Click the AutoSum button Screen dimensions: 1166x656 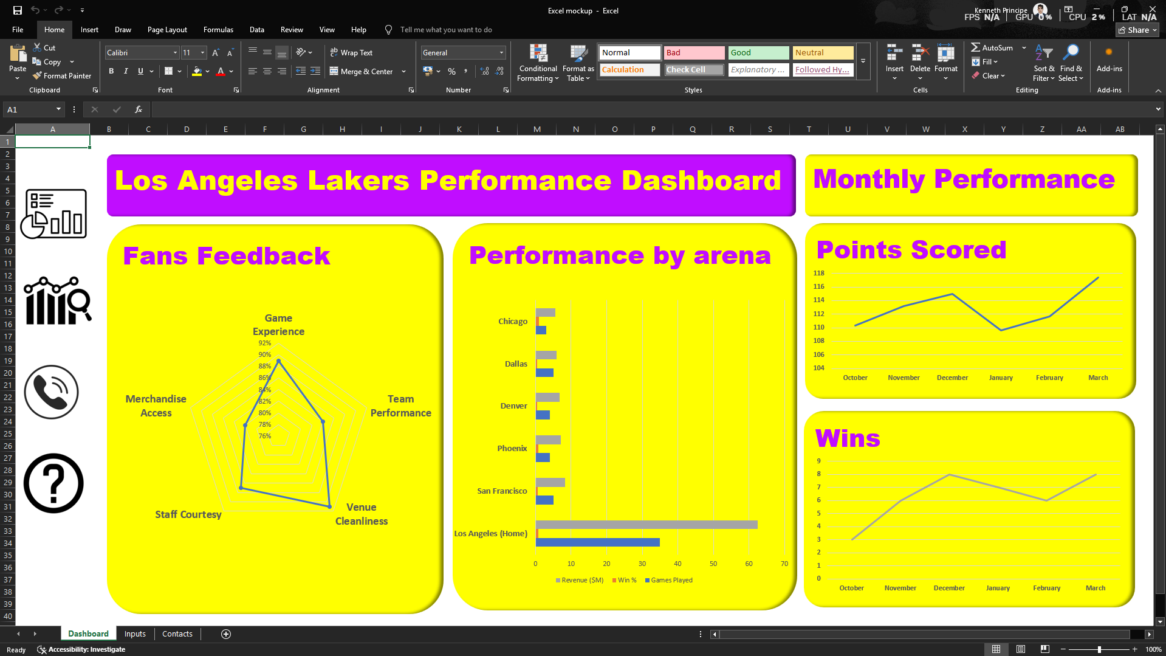(992, 47)
